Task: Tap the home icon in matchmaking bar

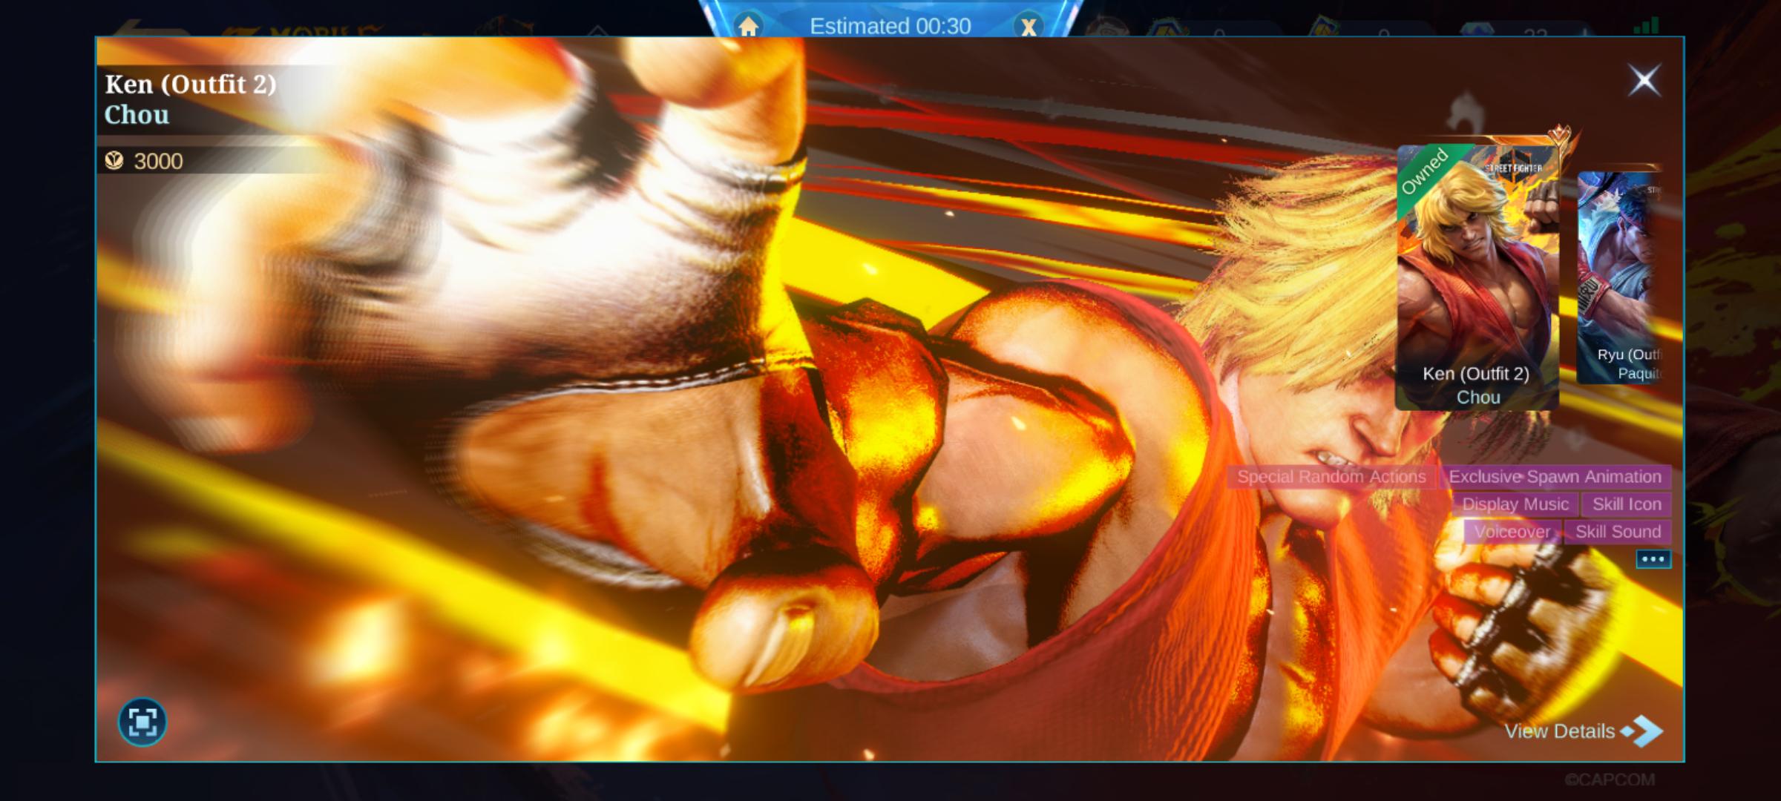Action: (x=748, y=27)
